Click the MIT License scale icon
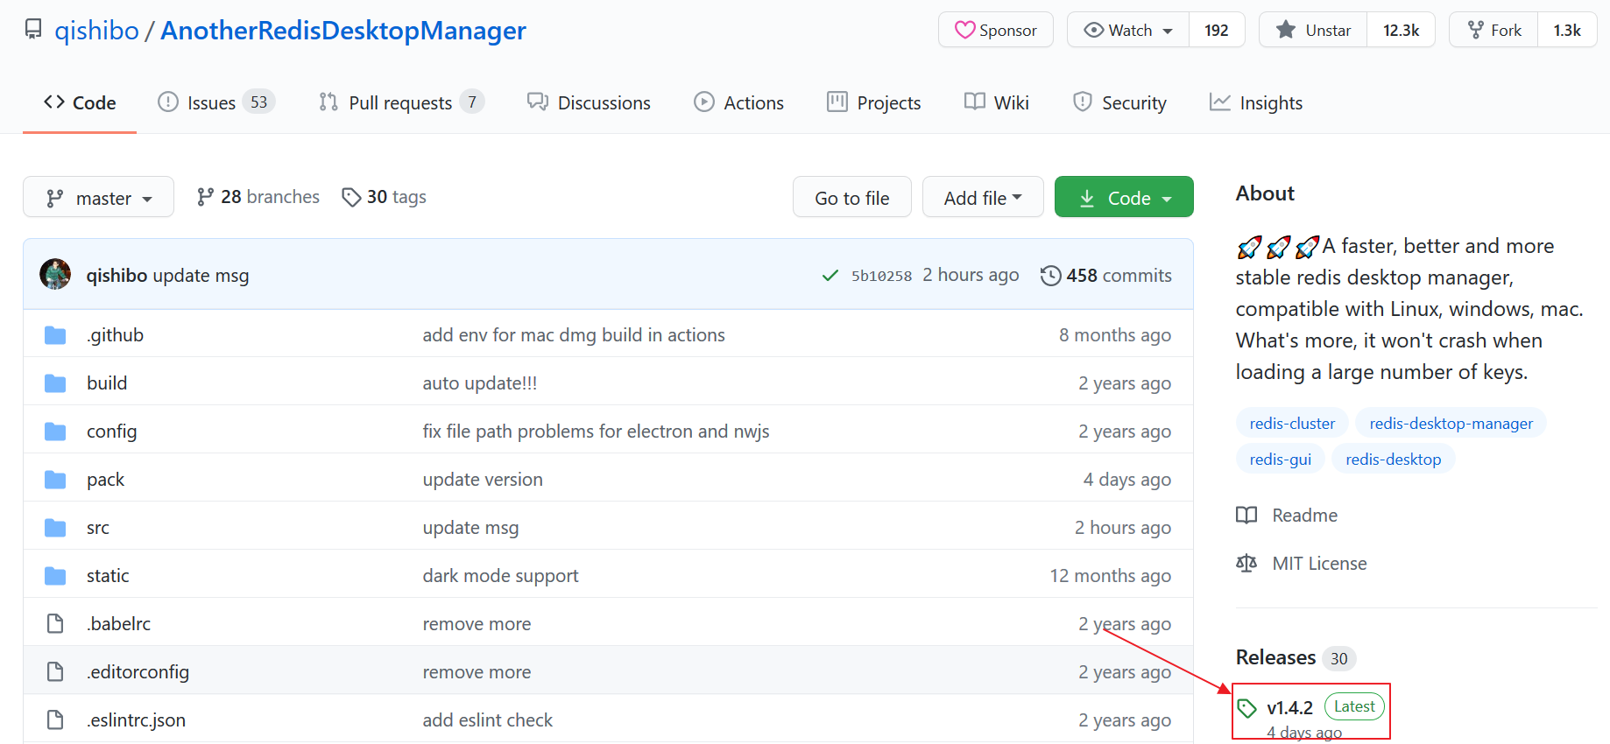This screenshot has width=1610, height=744. (x=1246, y=564)
